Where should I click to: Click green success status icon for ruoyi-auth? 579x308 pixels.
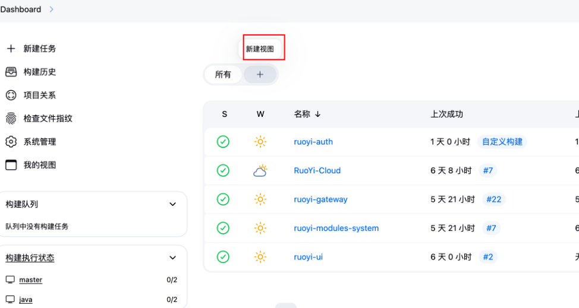(x=223, y=142)
